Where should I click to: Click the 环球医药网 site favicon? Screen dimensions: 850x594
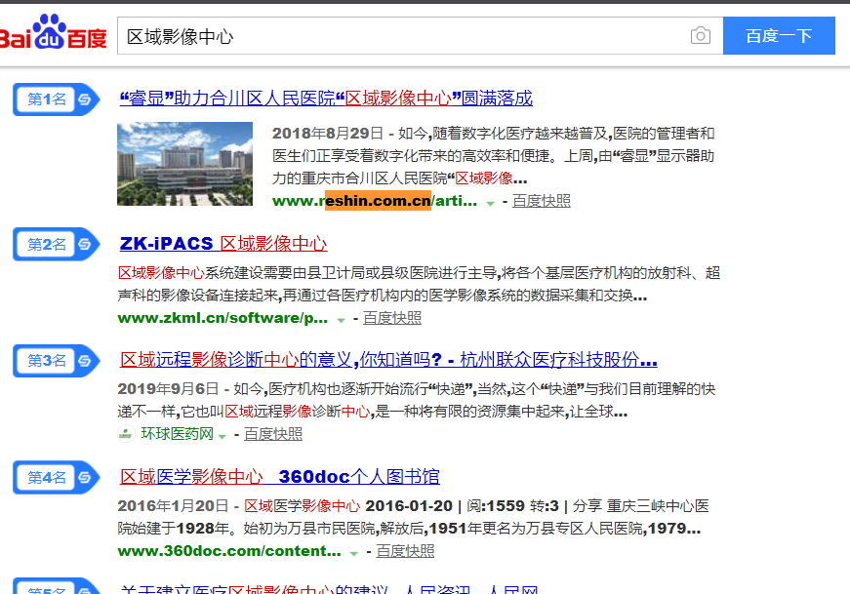pyautogui.click(x=126, y=434)
